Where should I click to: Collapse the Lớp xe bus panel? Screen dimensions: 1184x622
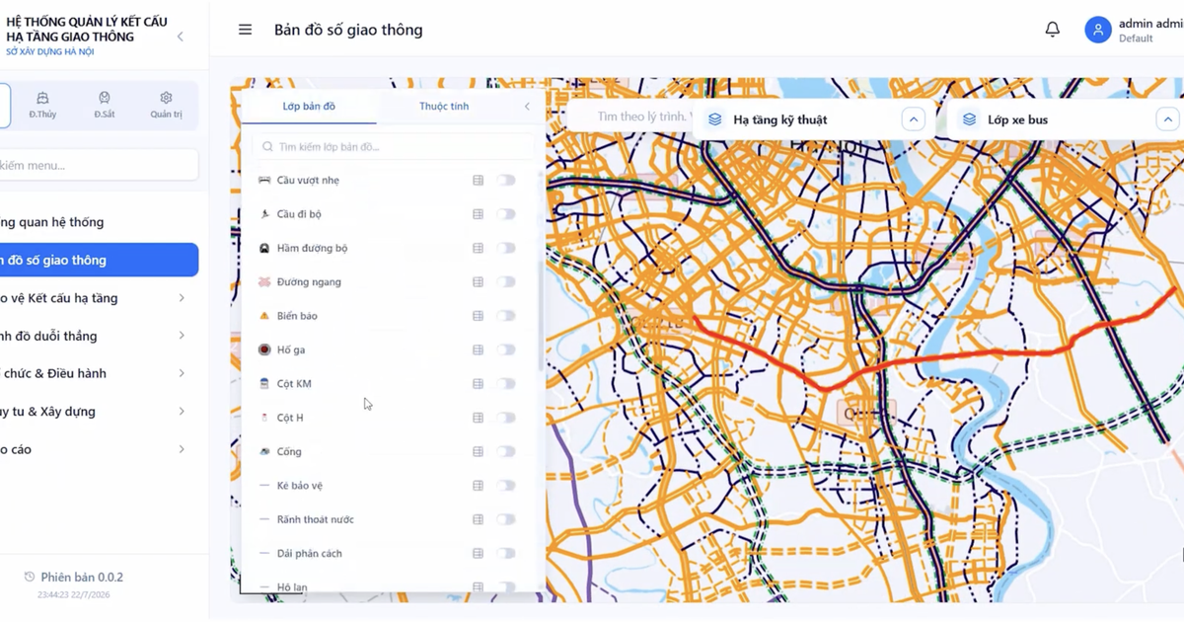tap(1168, 119)
